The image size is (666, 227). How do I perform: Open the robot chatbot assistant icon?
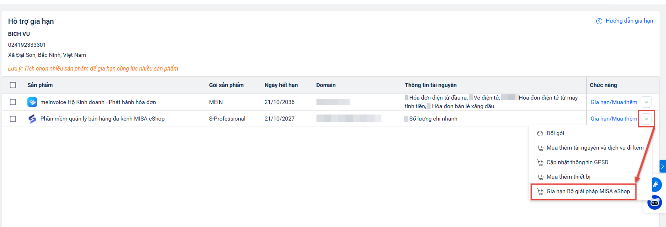(655, 202)
